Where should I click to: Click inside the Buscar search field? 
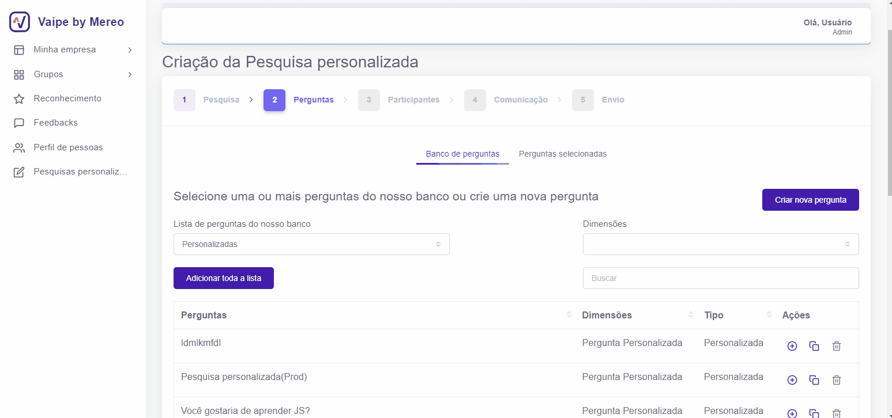pyautogui.click(x=720, y=278)
